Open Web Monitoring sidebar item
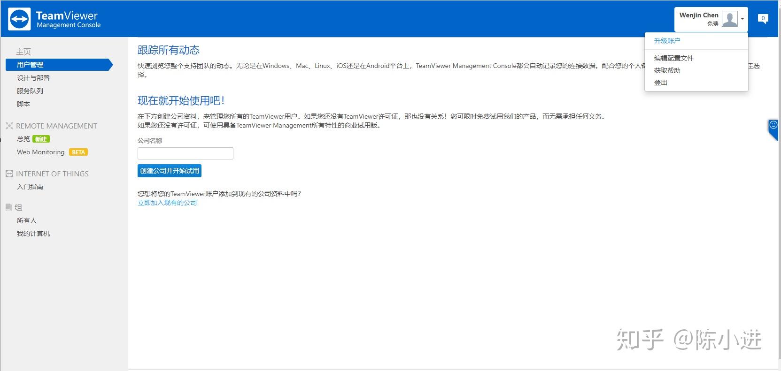Viewport: 781px width, 371px height. (40, 152)
